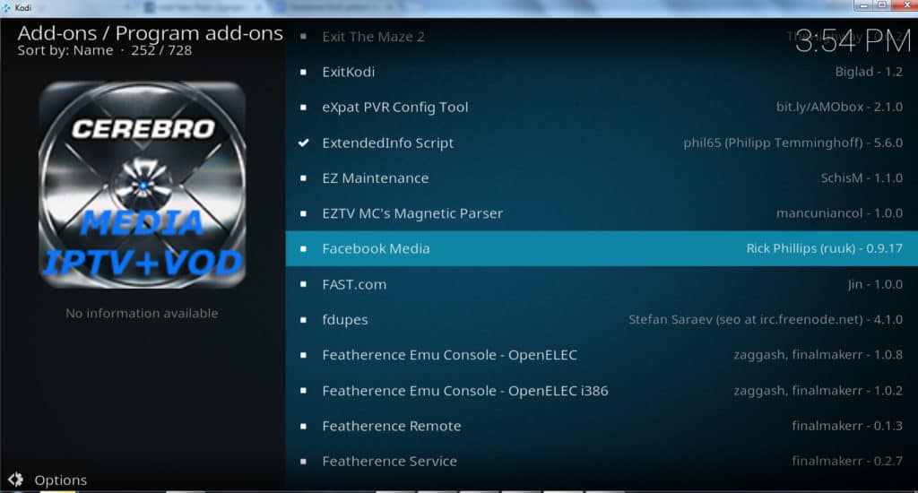Open Exit The Maze 2 entry
Viewport: 918px width, 493px height.
coord(602,37)
